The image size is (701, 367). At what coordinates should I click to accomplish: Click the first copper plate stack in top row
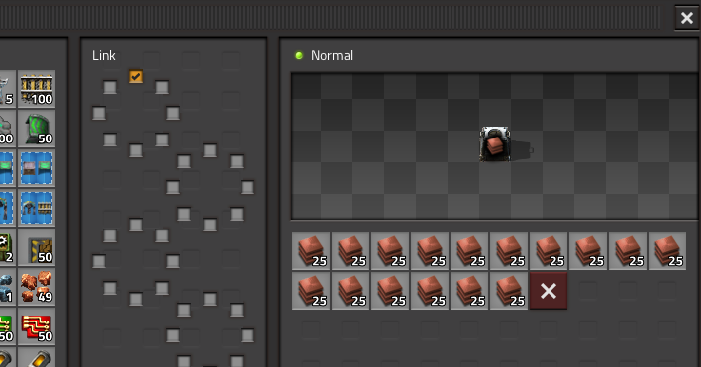311,251
